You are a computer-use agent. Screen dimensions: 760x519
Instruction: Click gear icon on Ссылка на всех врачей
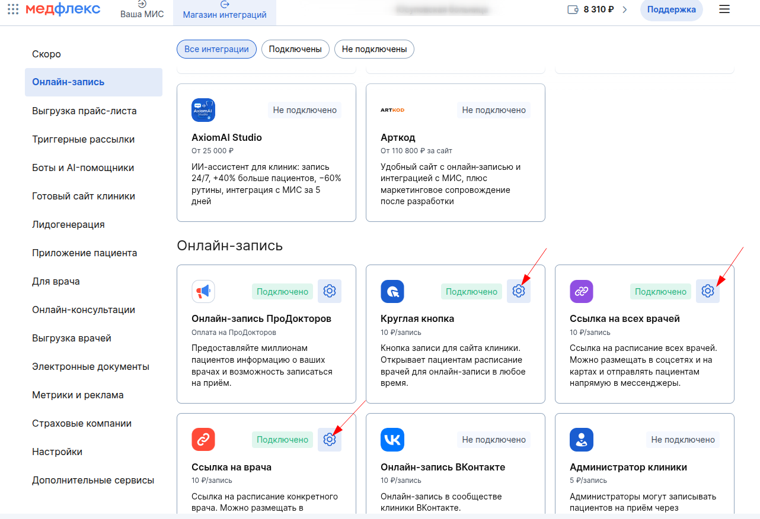pos(707,291)
